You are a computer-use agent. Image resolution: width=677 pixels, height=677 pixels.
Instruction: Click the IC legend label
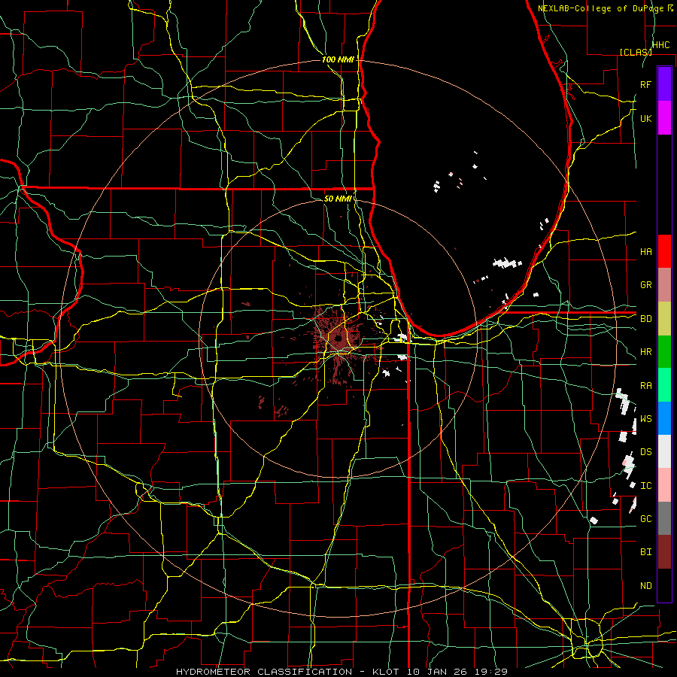(x=646, y=486)
